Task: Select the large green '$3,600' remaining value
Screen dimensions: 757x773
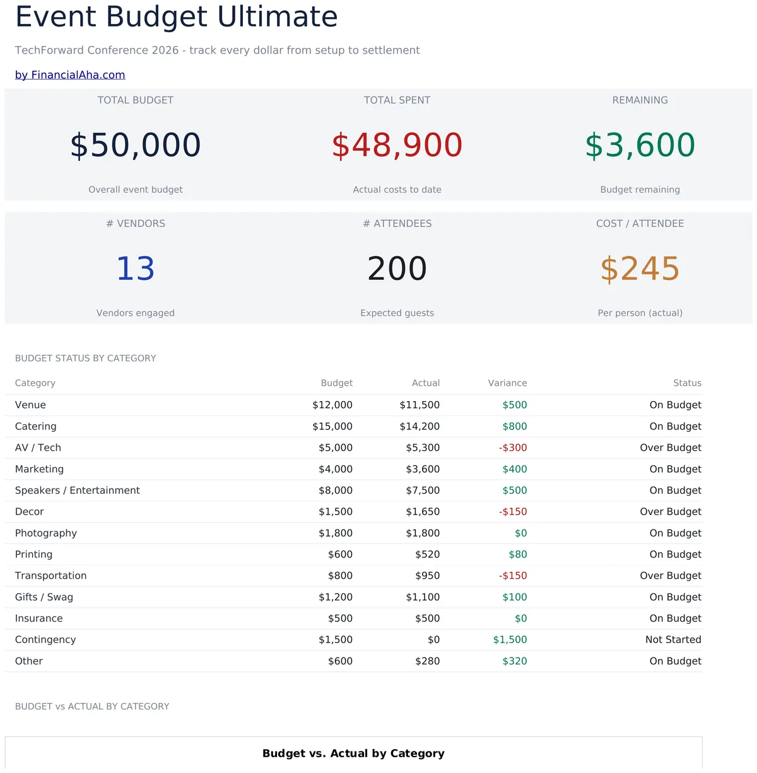Action: click(640, 145)
